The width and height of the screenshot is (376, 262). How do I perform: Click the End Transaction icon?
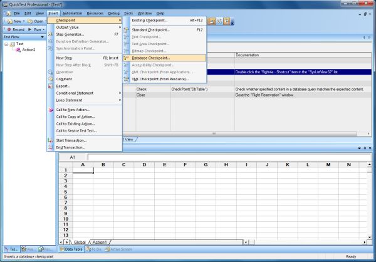50,147
